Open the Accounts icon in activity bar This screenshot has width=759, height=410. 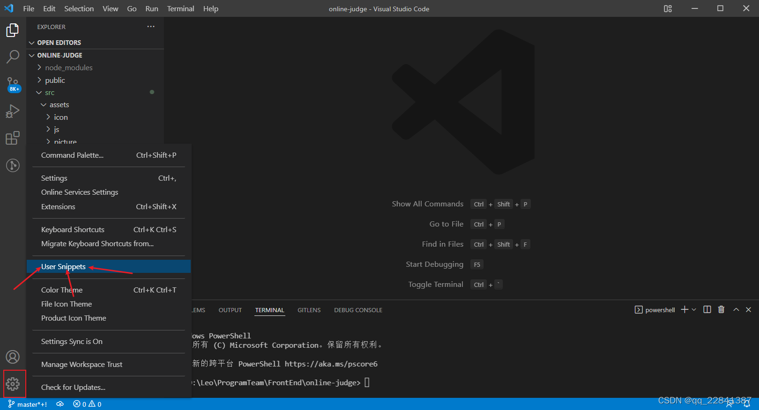pos(13,357)
